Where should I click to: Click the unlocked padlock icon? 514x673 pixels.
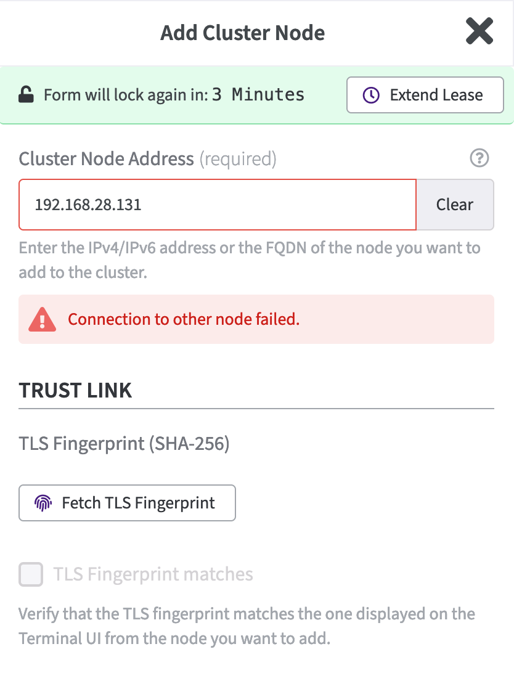(25, 94)
